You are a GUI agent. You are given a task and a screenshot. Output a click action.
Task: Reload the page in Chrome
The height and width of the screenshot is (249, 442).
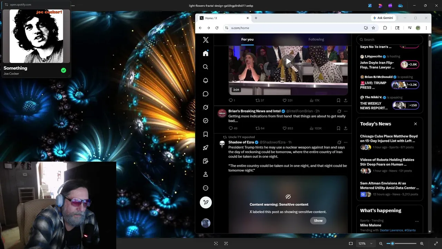[x=217, y=28]
